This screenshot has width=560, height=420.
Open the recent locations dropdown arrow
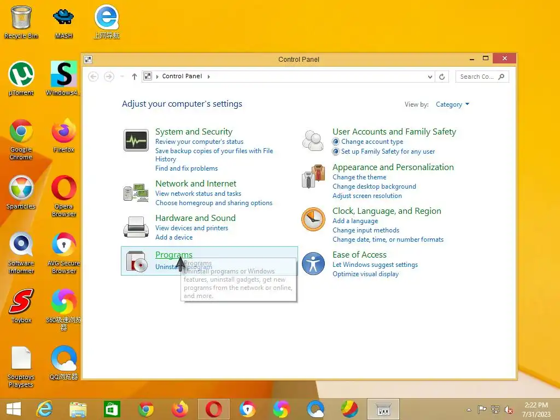pos(122,77)
